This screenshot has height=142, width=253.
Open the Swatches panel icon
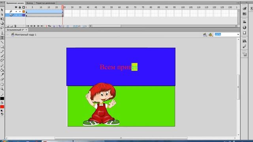(x=244, y=14)
